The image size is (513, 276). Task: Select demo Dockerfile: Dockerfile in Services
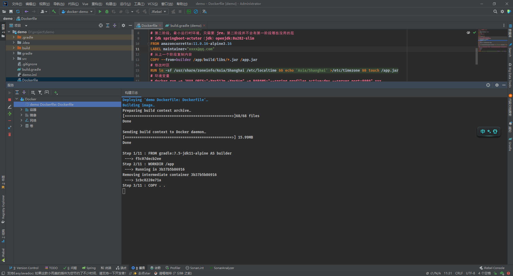52,104
